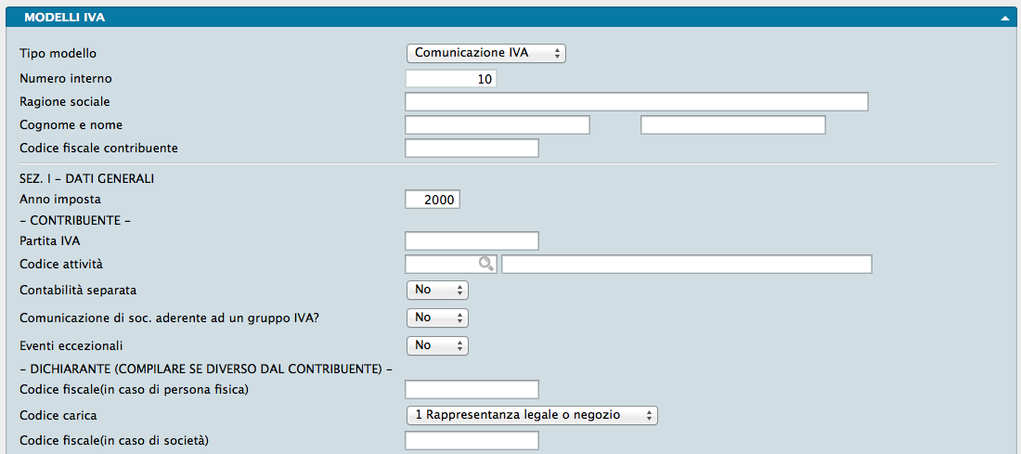Image resolution: width=1021 pixels, height=454 pixels.
Task: Collapse the MODELLI IVA panel arrow
Action: point(1005,18)
